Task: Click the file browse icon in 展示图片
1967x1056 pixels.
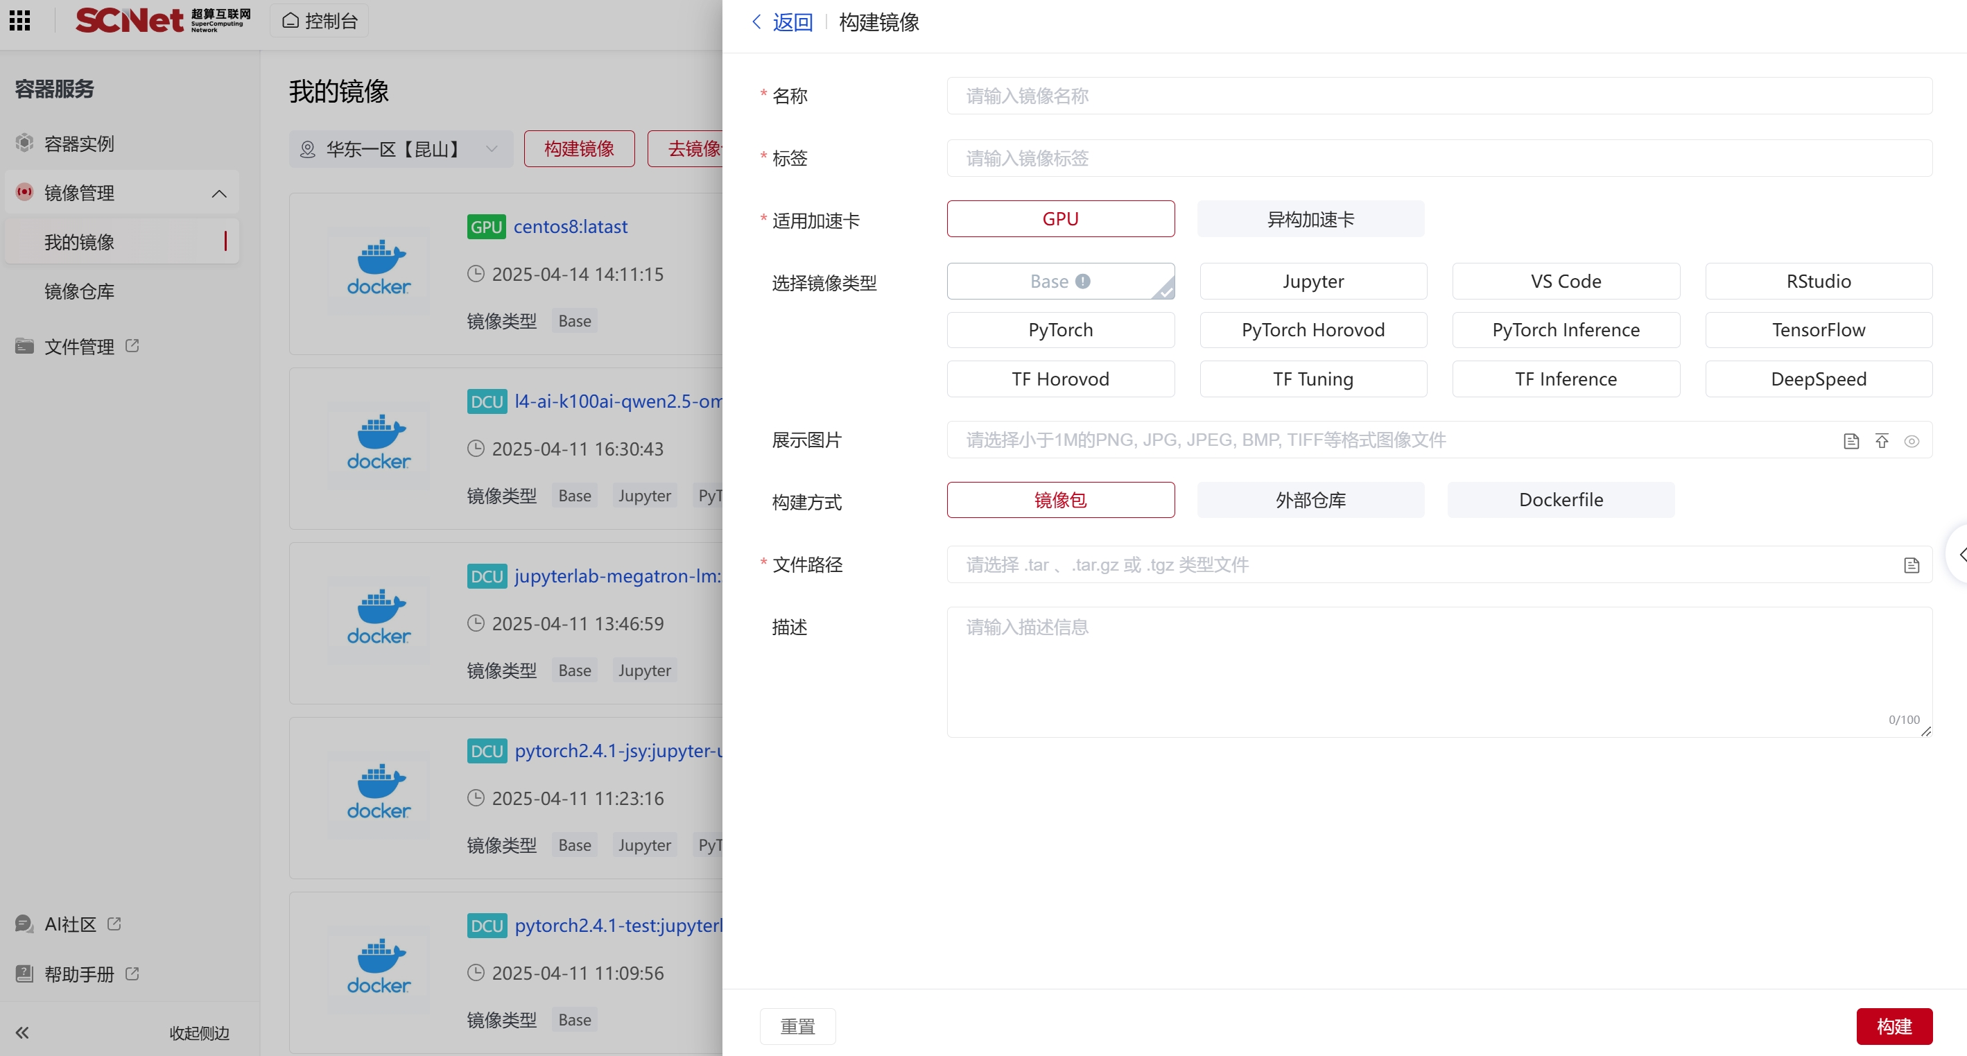Action: click(x=1851, y=440)
